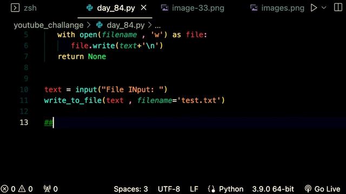
Task: Select the day_84.py editor tab
Action: coord(115,9)
